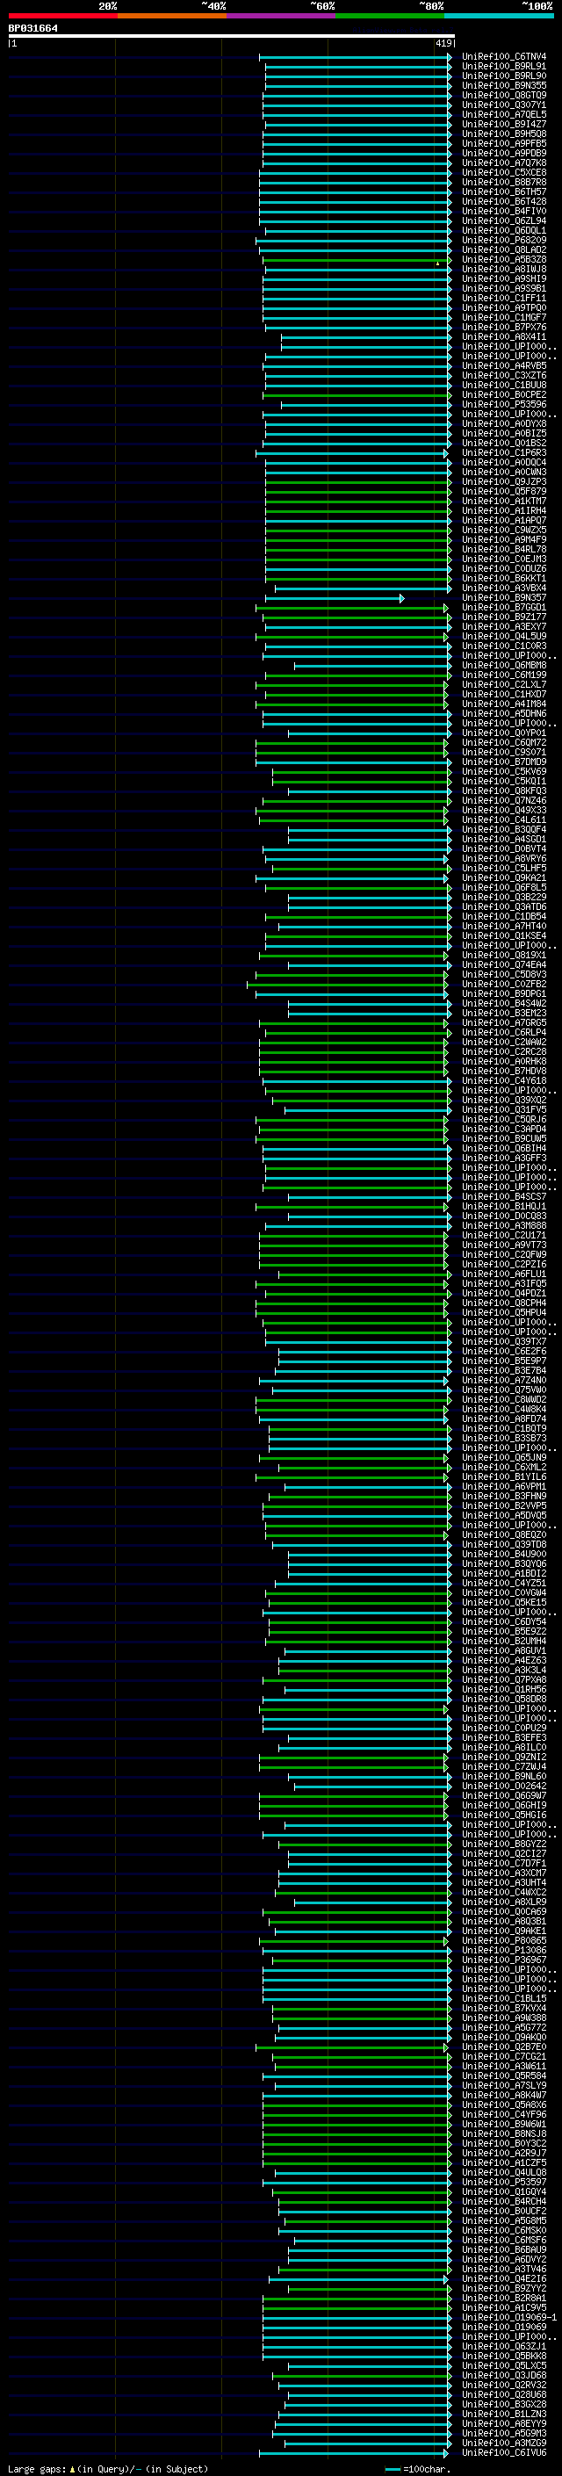
Task: Click the white query sequence bar
Action: [232, 35]
